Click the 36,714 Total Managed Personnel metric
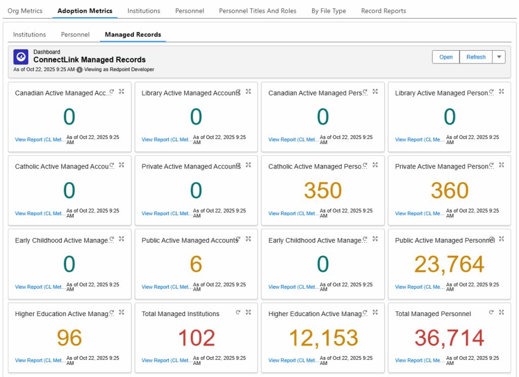The width and height of the screenshot is (519, 377). (x=449, y=337)
